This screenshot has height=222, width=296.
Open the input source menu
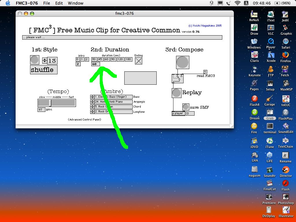tap(246, 3)
